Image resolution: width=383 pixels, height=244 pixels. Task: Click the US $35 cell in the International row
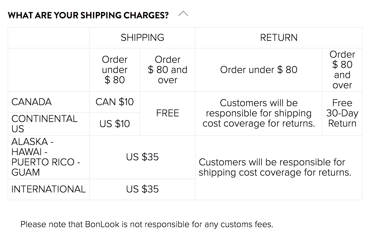click(x=142, y=189)
